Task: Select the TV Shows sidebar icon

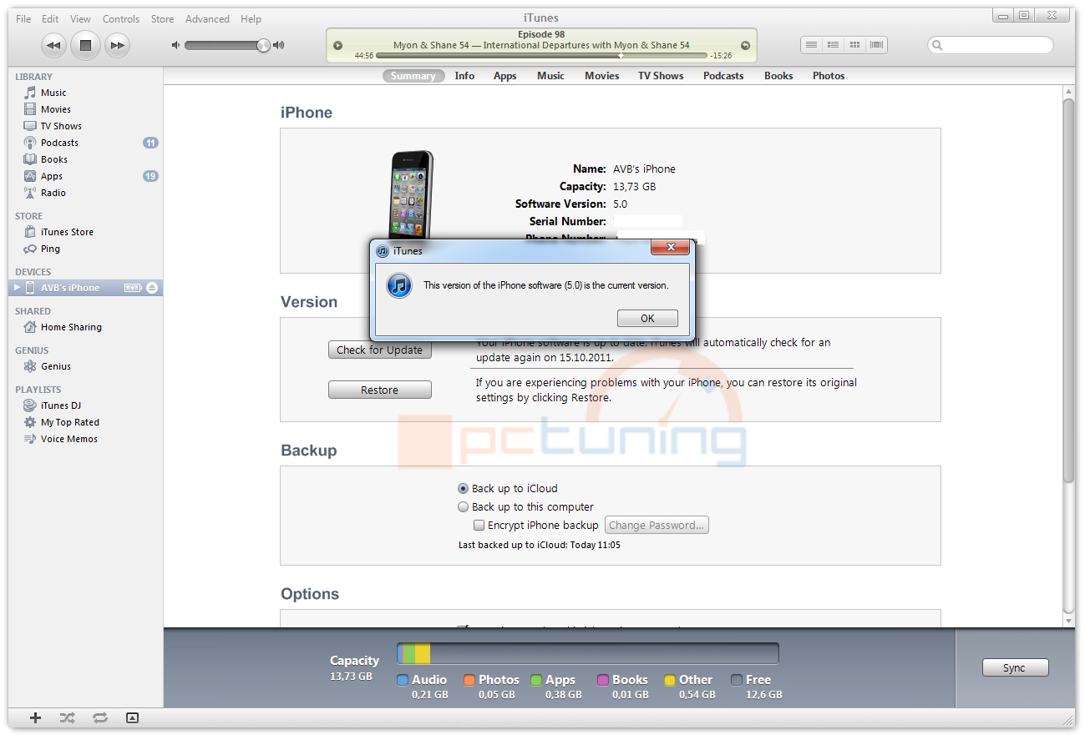Action: pyautogui.click(x=30, y=126)
